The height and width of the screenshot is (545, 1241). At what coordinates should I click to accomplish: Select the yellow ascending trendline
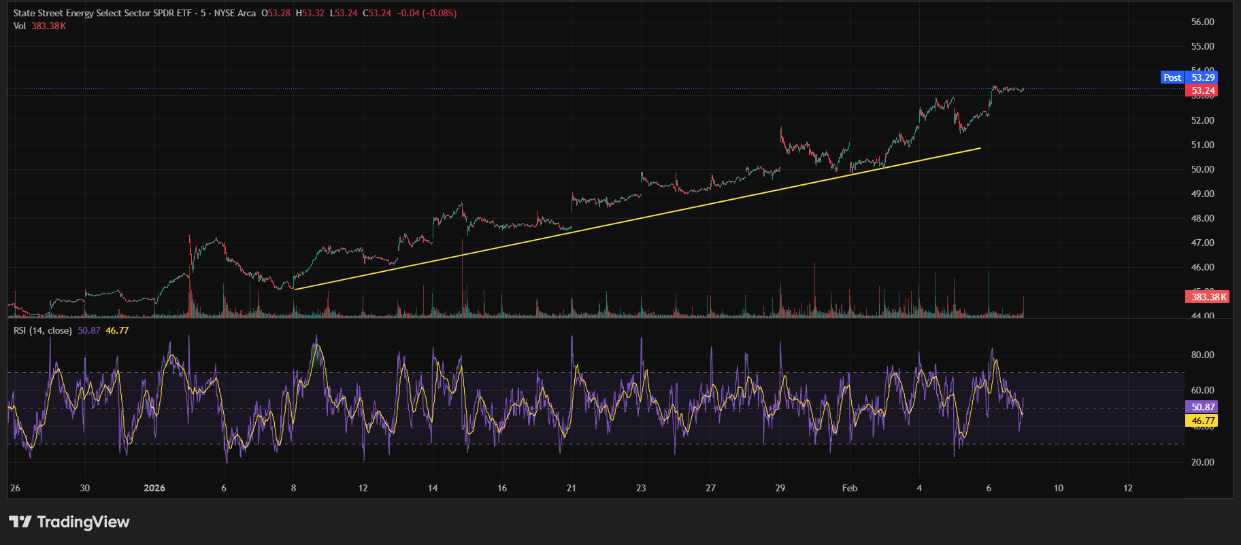(637, 219)
